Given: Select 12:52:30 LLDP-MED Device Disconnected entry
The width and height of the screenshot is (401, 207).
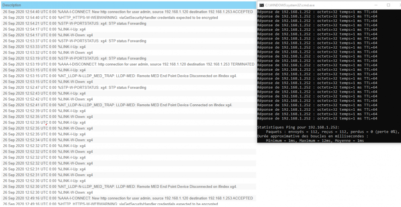Looking at the screenshot, I should (128, 187).
